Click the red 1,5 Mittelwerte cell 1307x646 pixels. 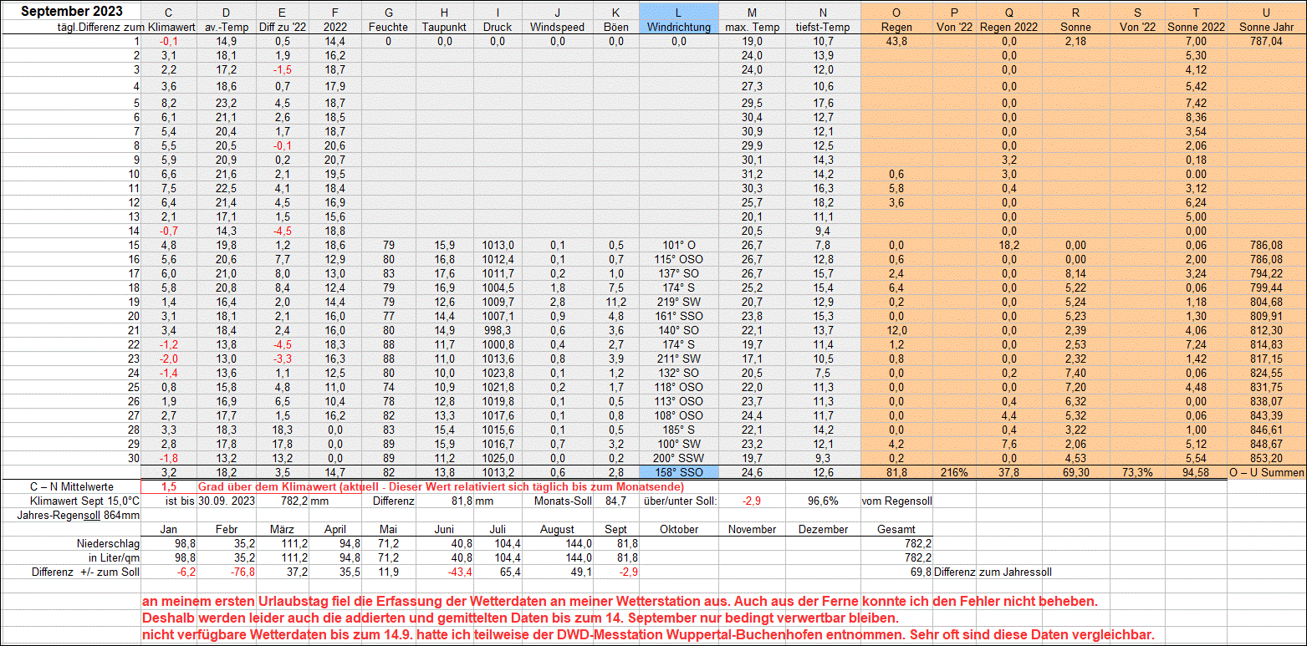tap(170, 486)
